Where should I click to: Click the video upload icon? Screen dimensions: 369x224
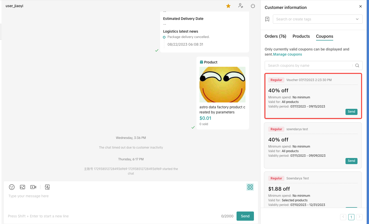(x=33, y=187)
